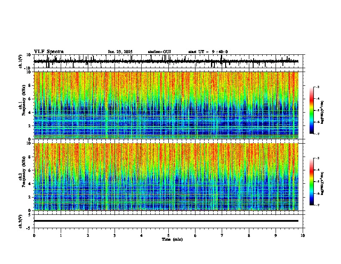Click tick label "5" on the time axis
This screenshot has width=341, height=264.
pos(168,236)
